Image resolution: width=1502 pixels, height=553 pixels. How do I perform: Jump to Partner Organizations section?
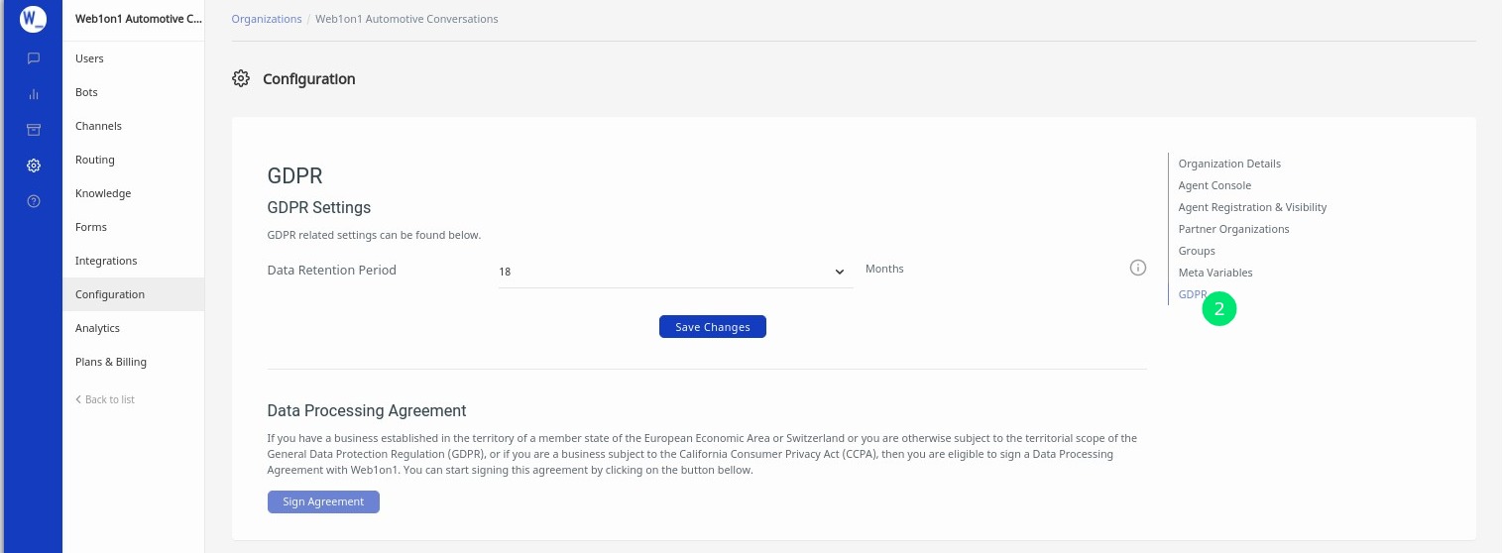pyautogui.click(x=1233, y=229)
